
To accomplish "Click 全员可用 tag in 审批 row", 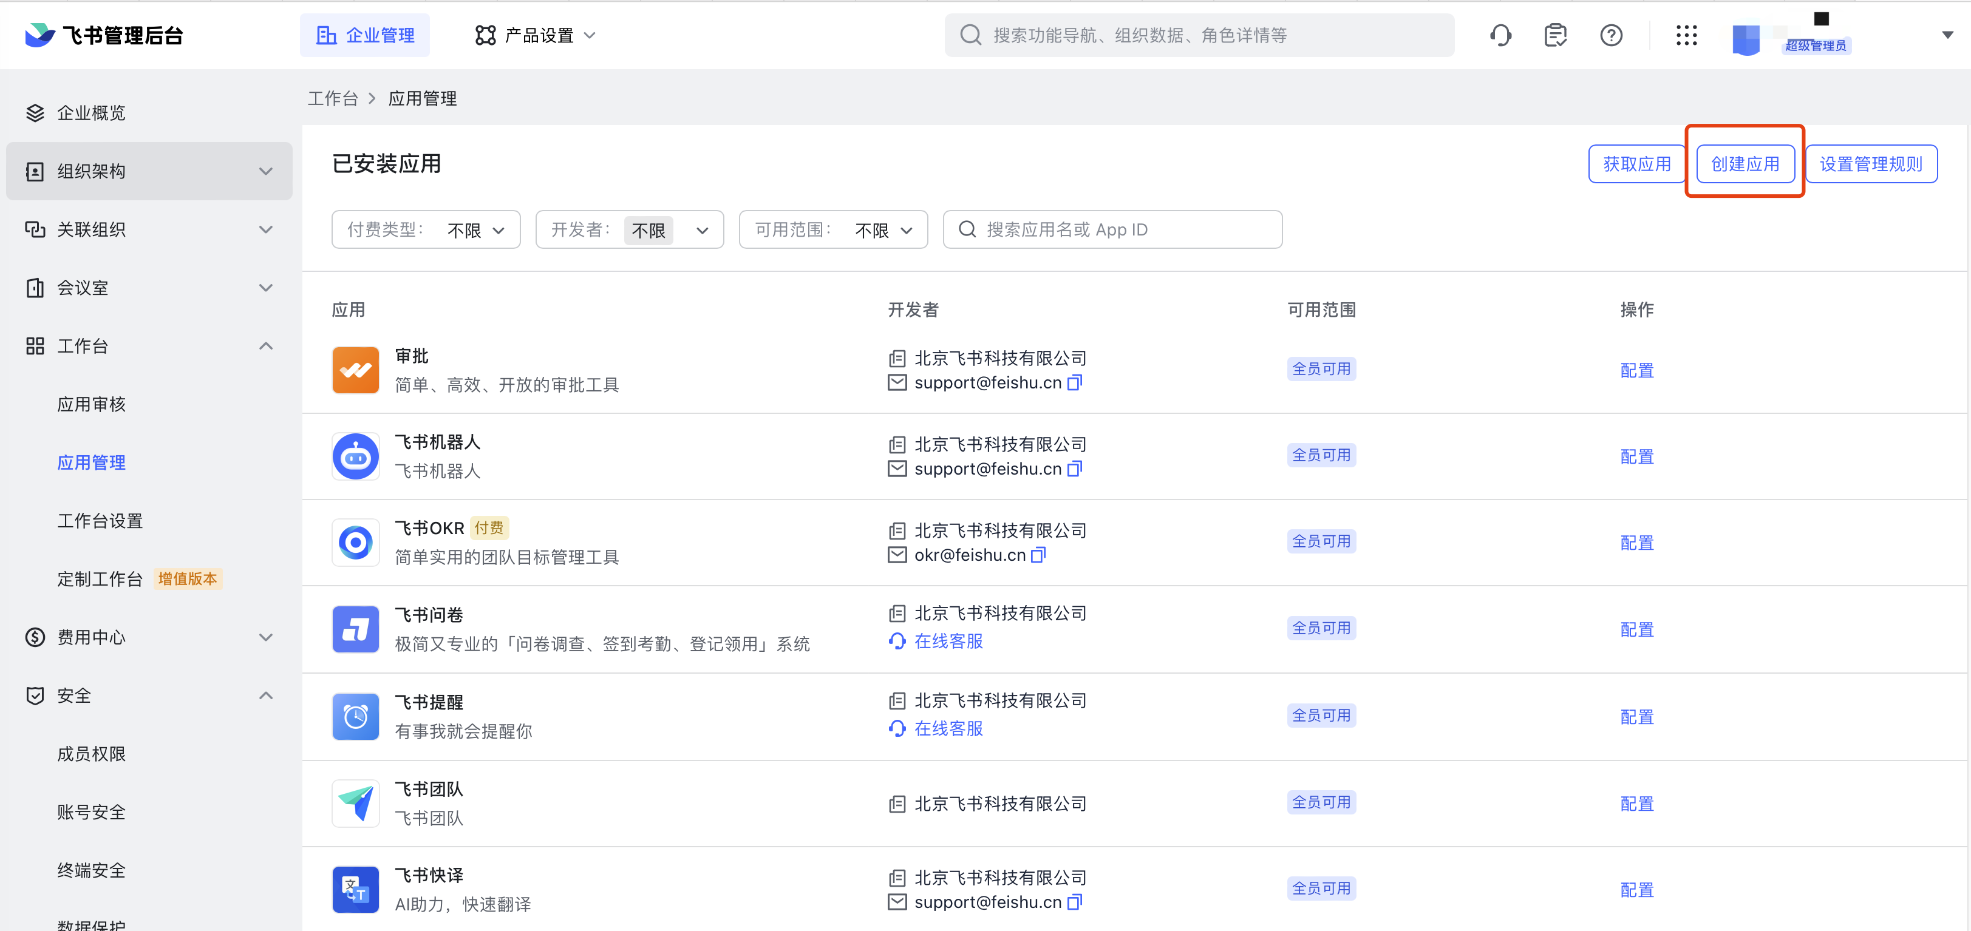I will click(x=1321, y=369).
